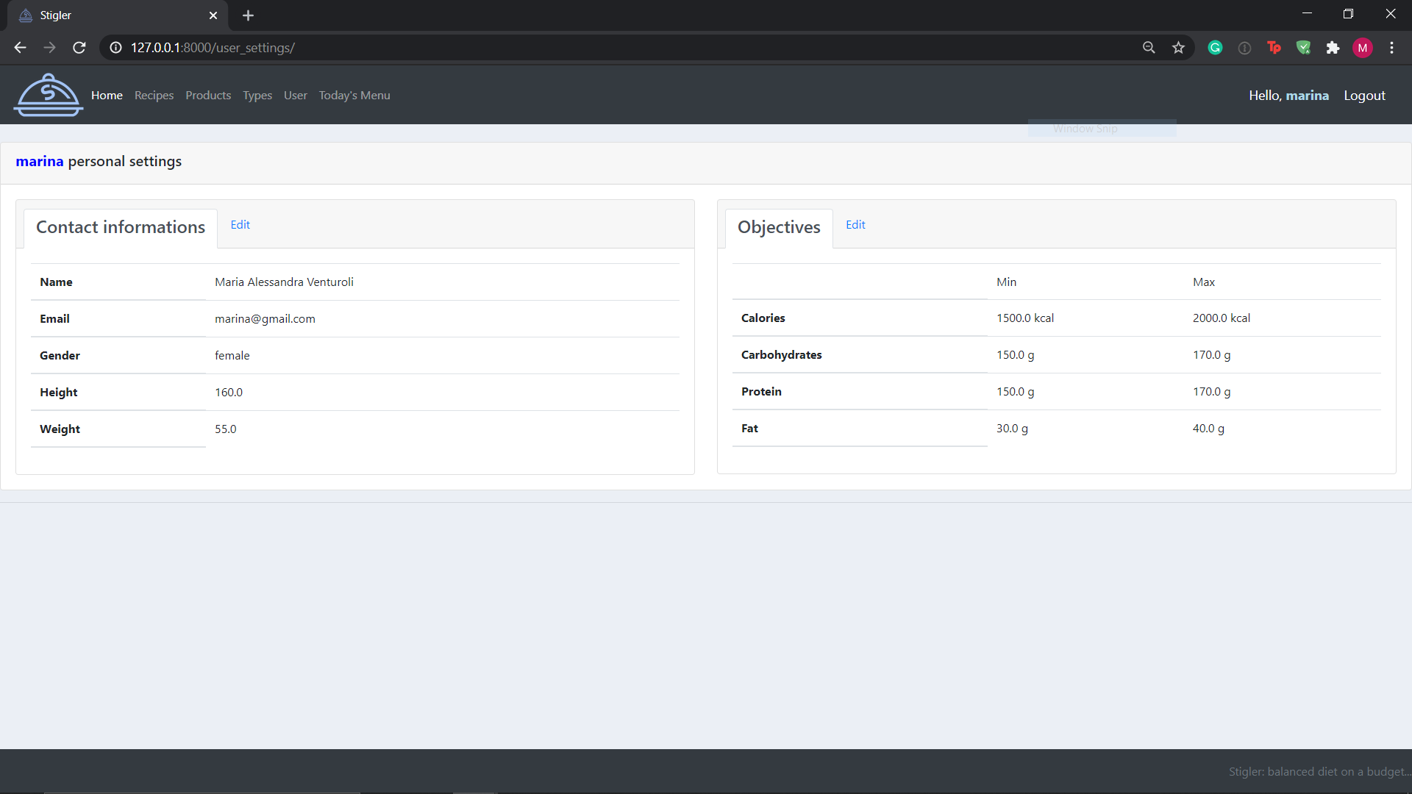
Task: Click the Stigler cloche logo
Action: click(48, 96)
